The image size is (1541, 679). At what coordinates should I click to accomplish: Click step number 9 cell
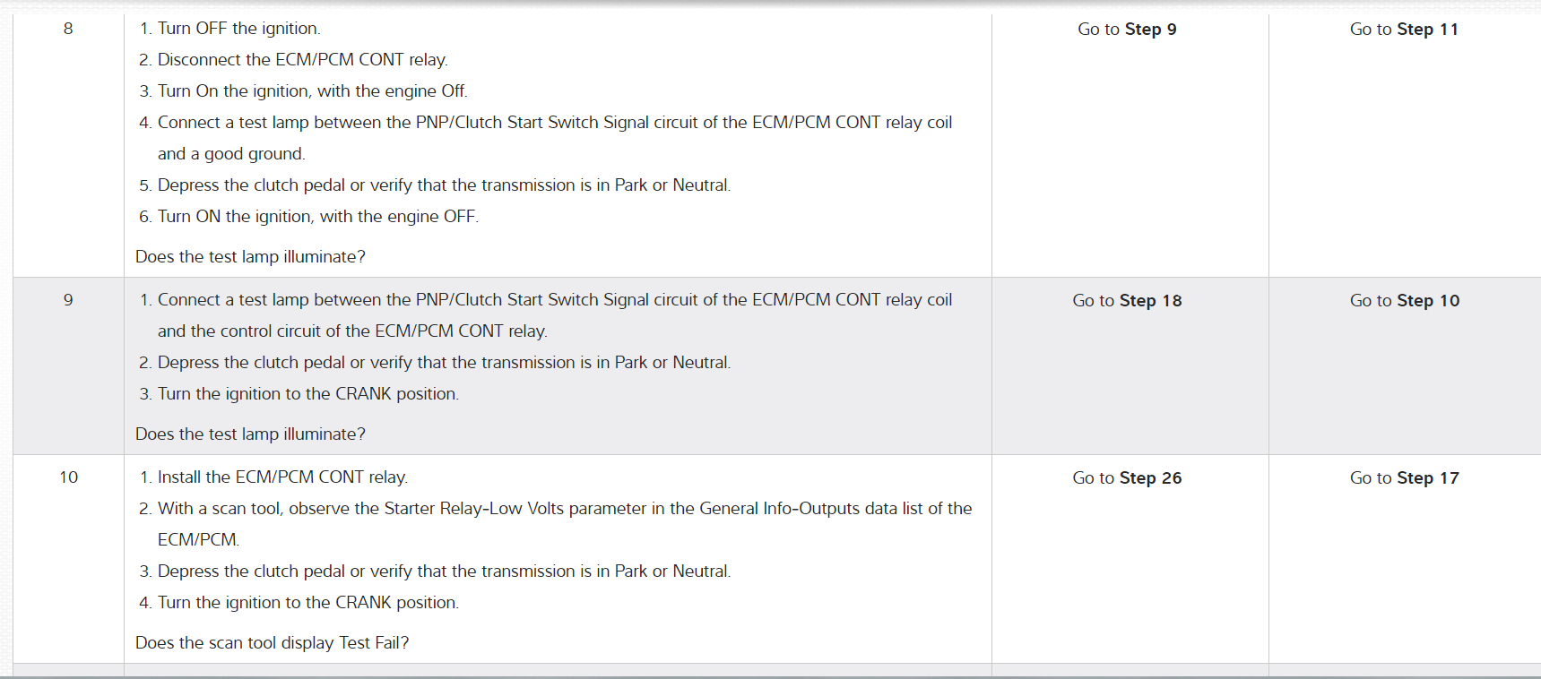68,300
